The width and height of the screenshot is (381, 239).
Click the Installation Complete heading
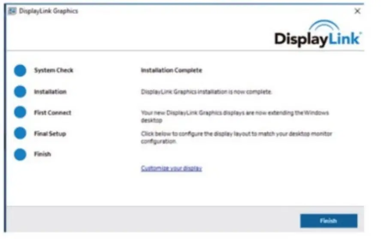(171, 70)
